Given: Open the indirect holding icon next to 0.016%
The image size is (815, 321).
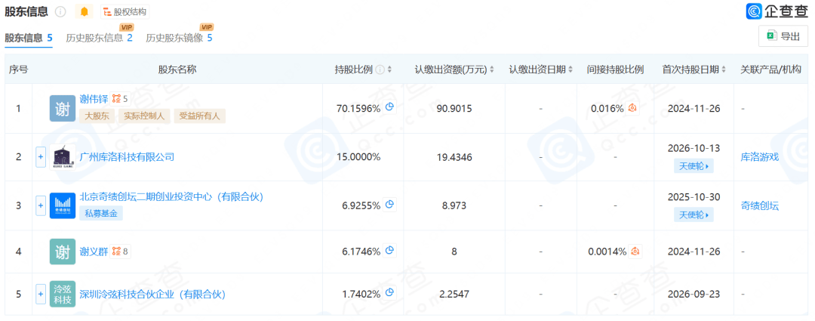Looking at the screenshot, I should (633, 108).
